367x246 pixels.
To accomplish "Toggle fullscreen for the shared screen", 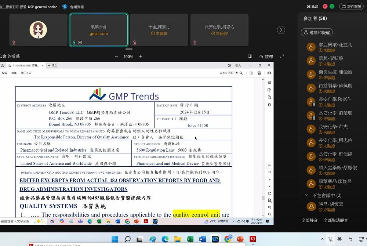I will click(x=282, y=57).
